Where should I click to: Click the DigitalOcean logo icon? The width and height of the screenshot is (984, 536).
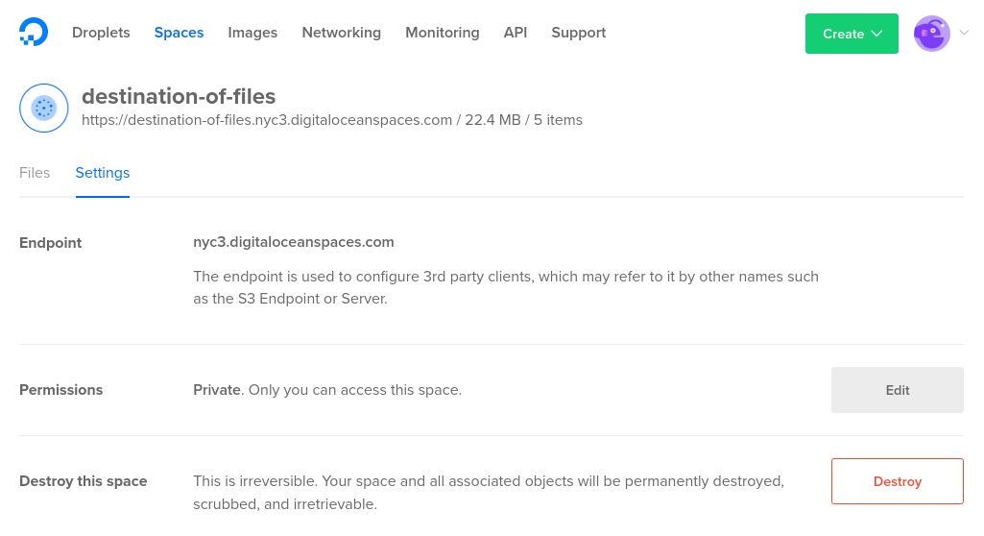pos(34,32)
